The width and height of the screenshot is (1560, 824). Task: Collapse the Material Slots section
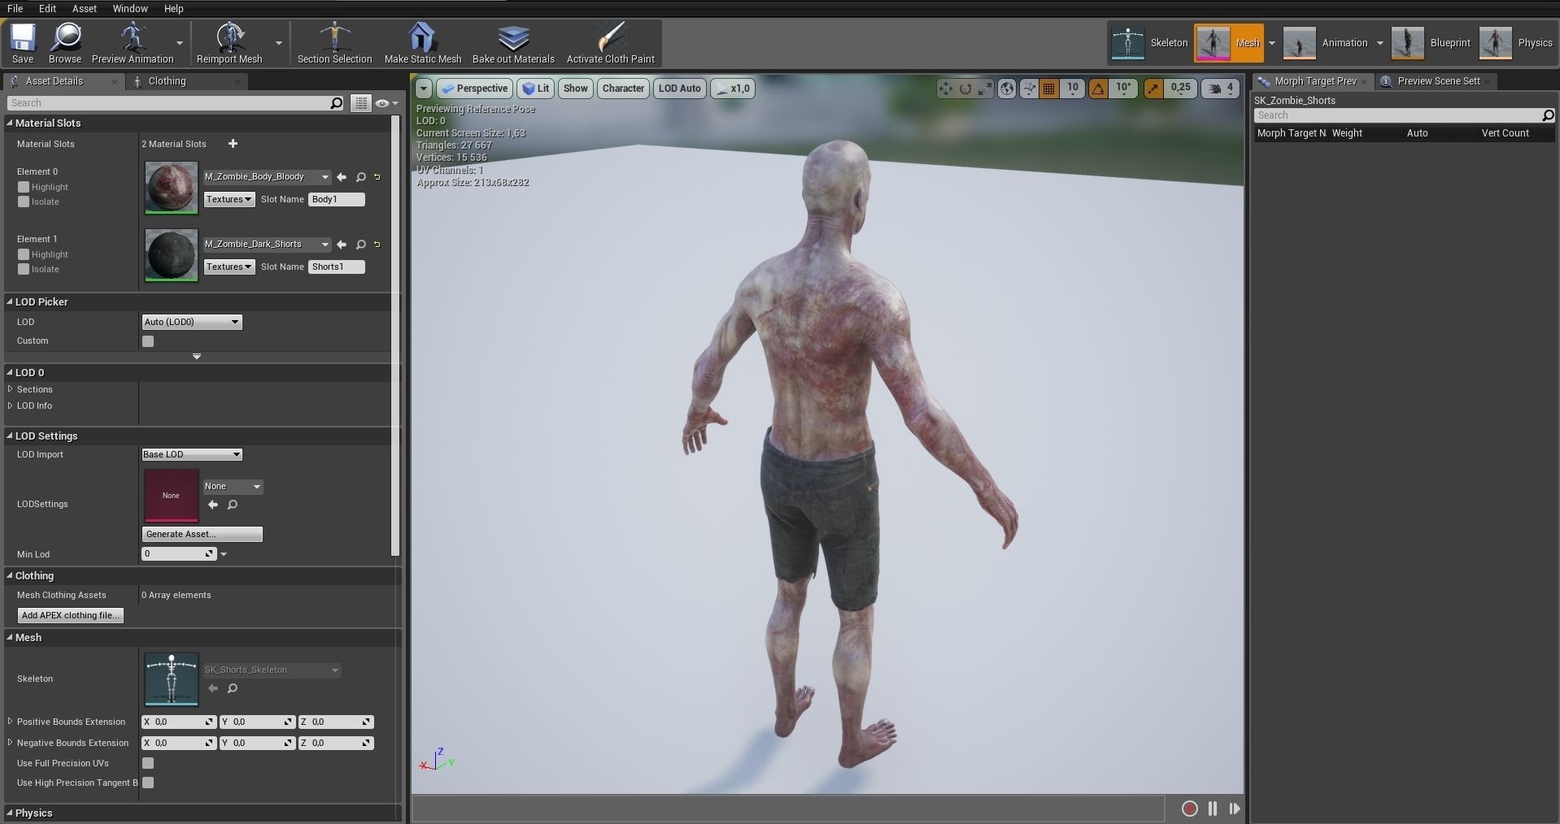click(x=11, y=123)
